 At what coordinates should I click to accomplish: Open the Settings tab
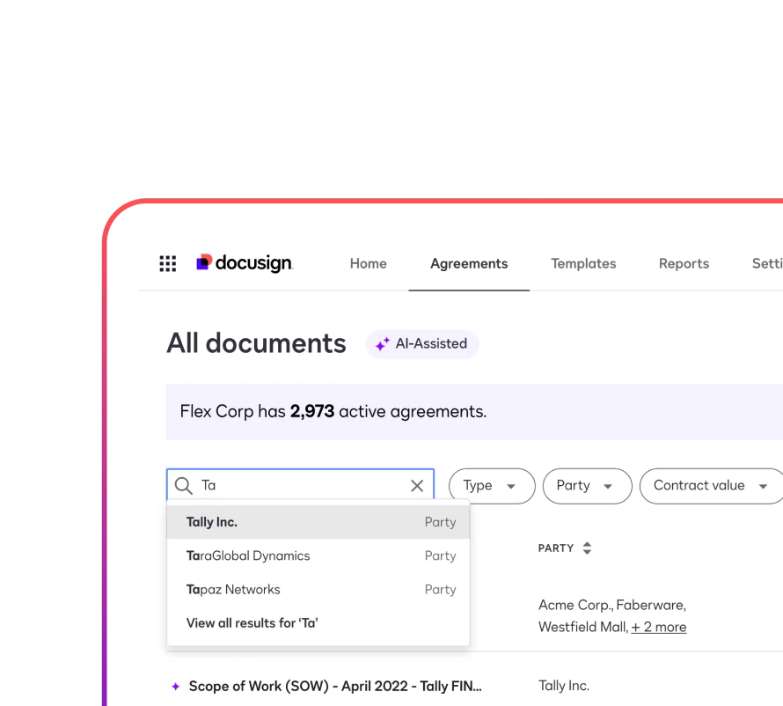[x=767, y=264]
